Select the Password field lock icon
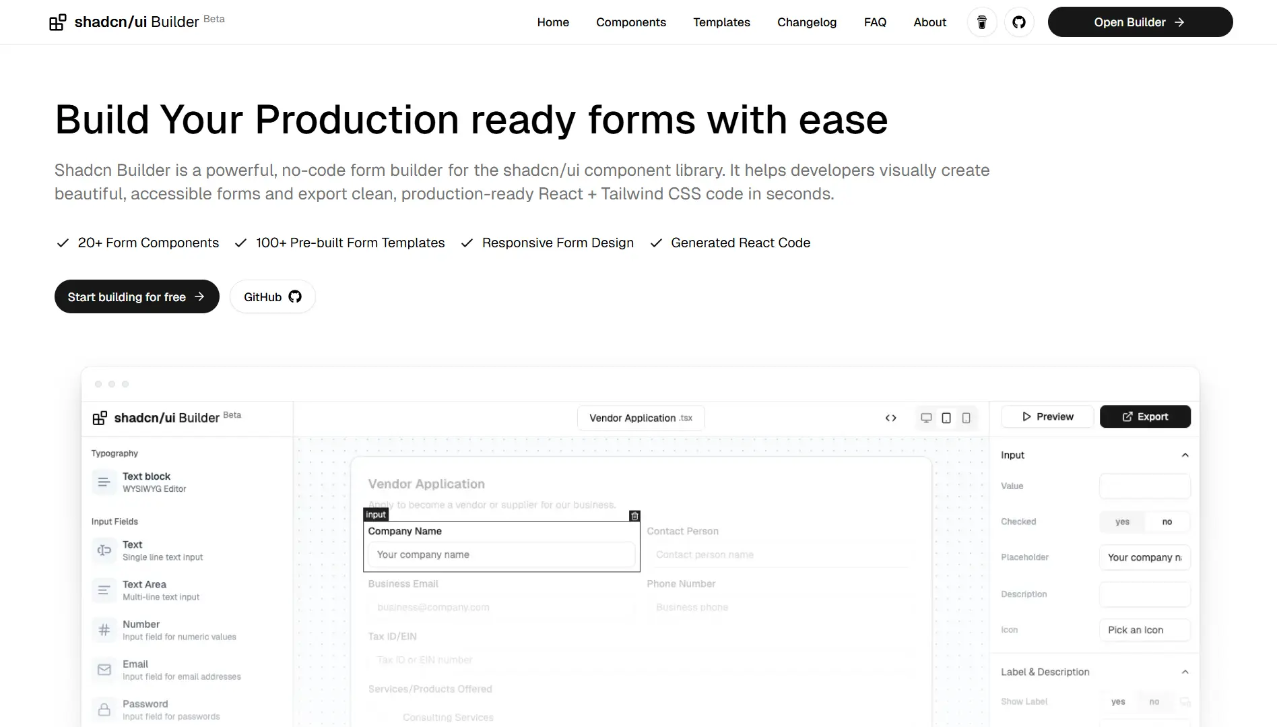The width and height of the screenshot is (1277, 727). point(104,709)
